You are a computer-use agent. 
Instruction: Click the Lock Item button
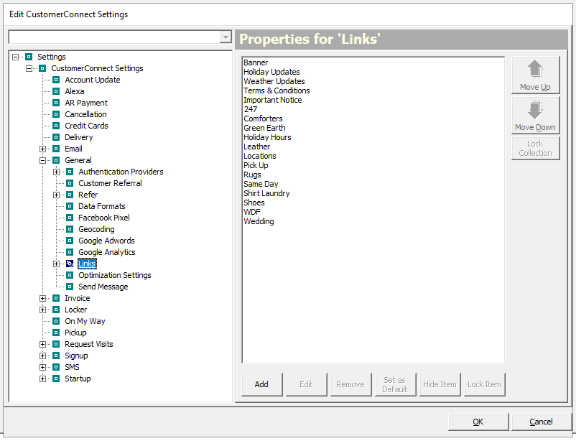[484, 384]
